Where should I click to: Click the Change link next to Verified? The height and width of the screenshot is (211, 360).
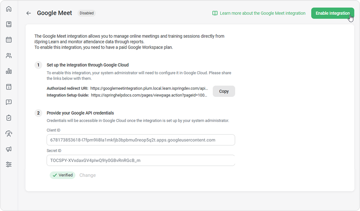tap(87, 175)
